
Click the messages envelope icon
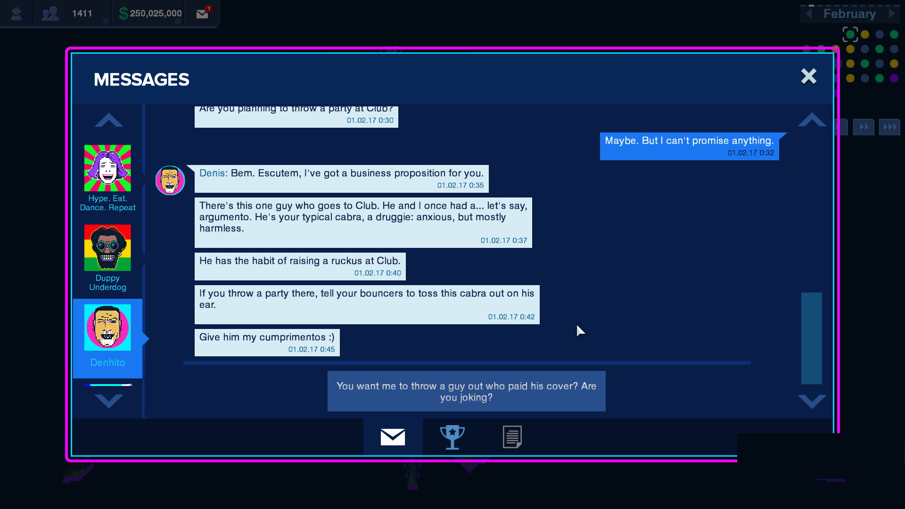(x=392, y=436)
